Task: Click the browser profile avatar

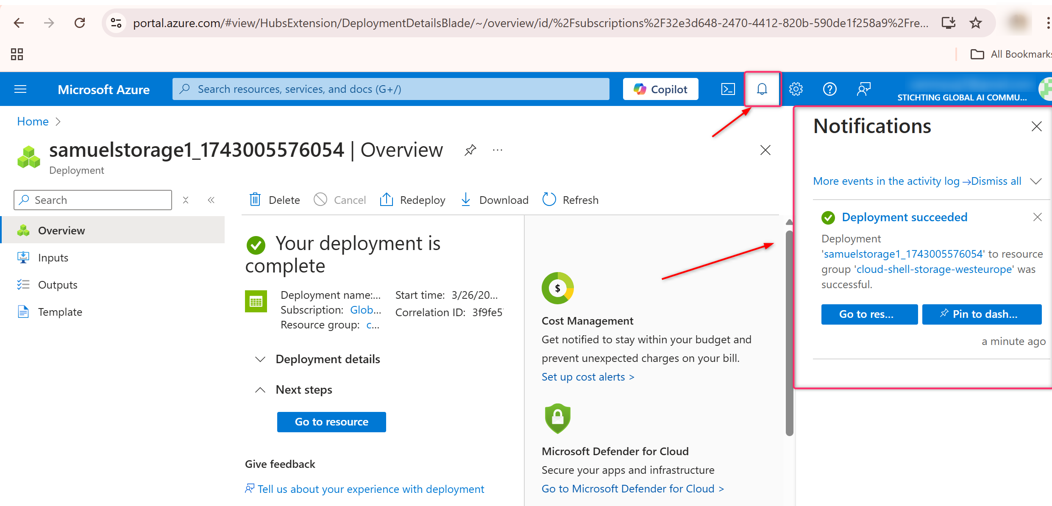Action: coord(1019,22)
